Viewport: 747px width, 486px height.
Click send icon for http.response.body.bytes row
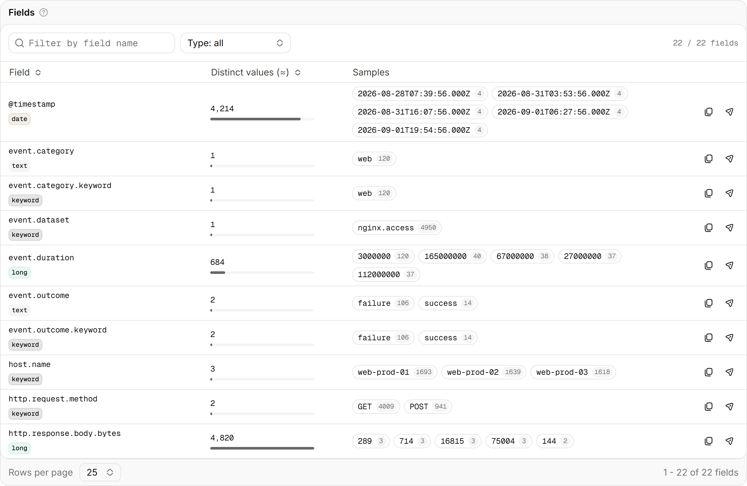729,441
